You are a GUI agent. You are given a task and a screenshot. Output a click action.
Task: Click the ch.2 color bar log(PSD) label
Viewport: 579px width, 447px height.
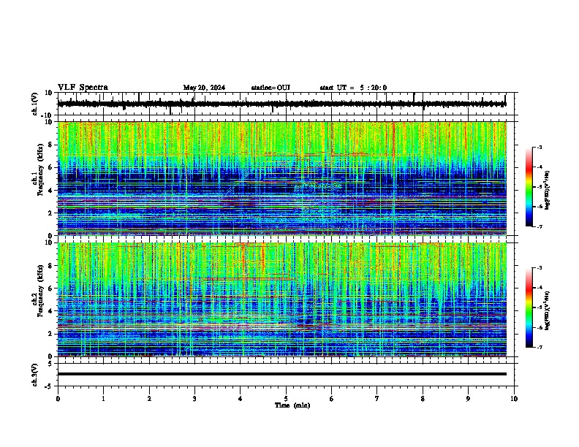[x=548, y=310]
